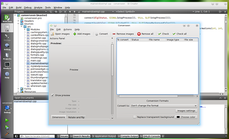Click Add images in Converseen toolbar
This screenshot has height=139, width=229.
click(82, 34)
